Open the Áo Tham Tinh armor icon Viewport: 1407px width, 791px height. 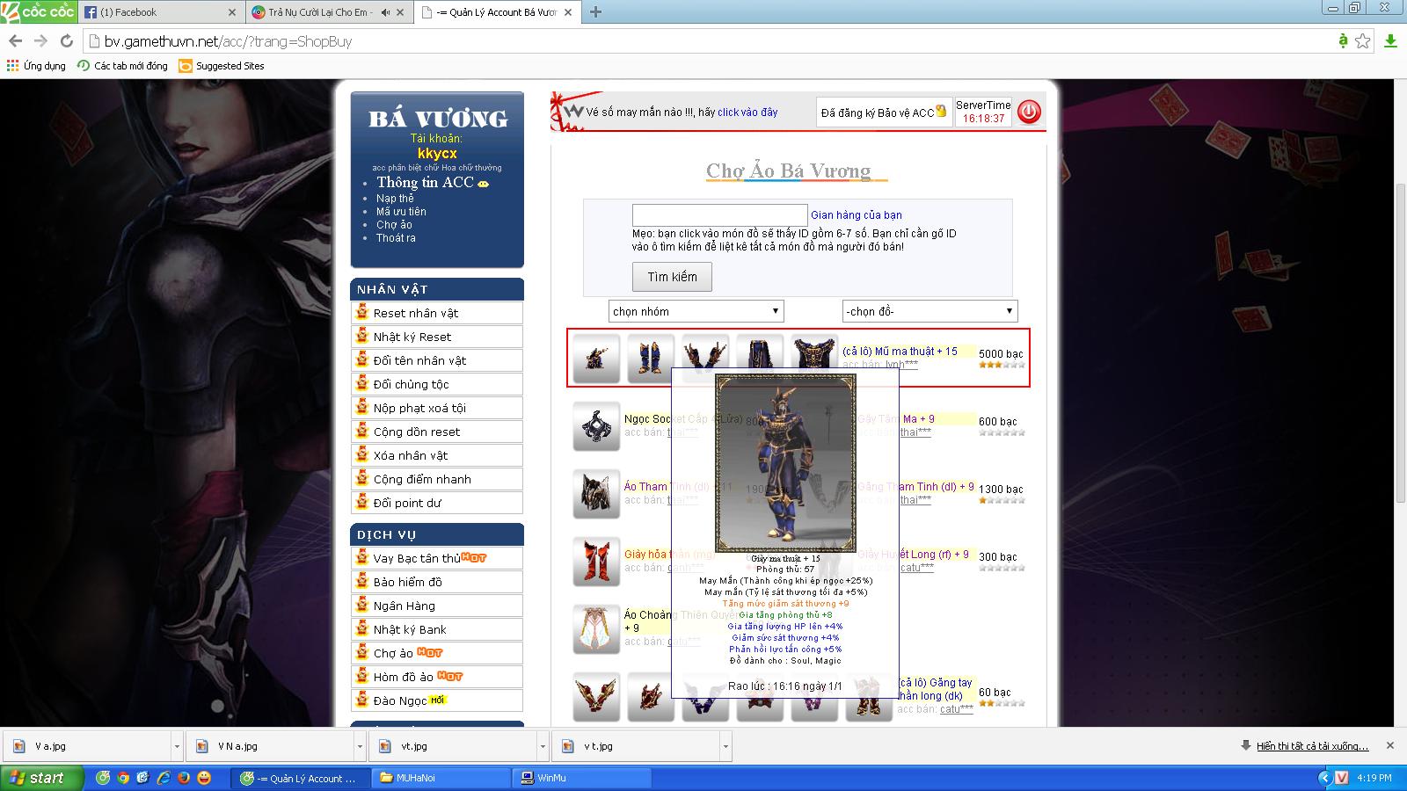pyautogui.click(x=596, y=493)
